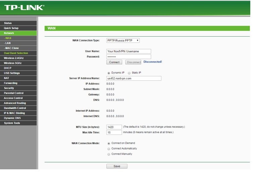Click the TP-LINK logo
The width and height of the screenshot is (257, 172).
click(24, 7)
